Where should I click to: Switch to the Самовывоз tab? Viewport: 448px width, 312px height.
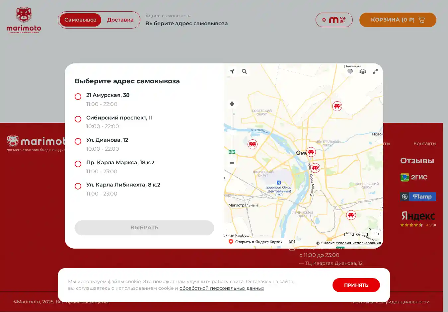(80, 20)
